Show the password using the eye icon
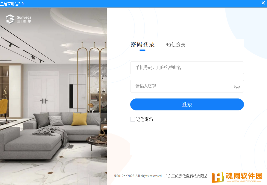Screen dimensions: 267x185 tap(237, 87)
